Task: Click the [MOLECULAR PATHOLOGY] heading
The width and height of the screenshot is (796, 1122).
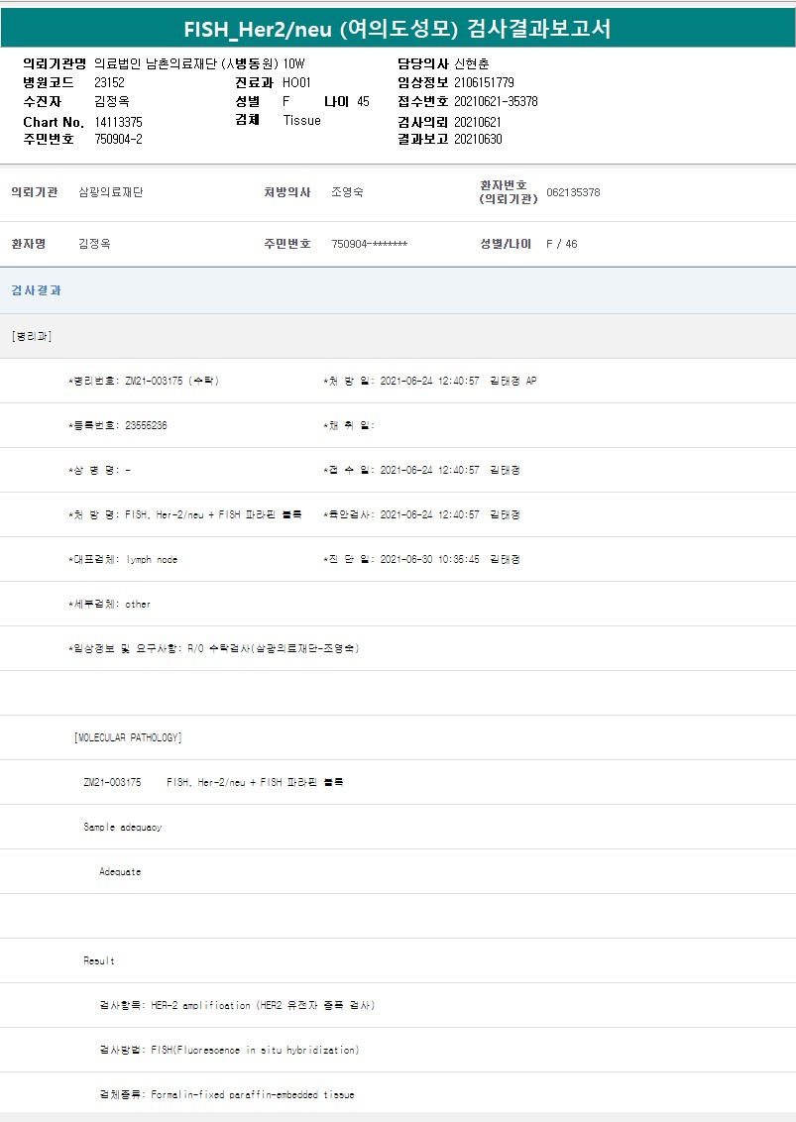Action: (x=128, y=737)
